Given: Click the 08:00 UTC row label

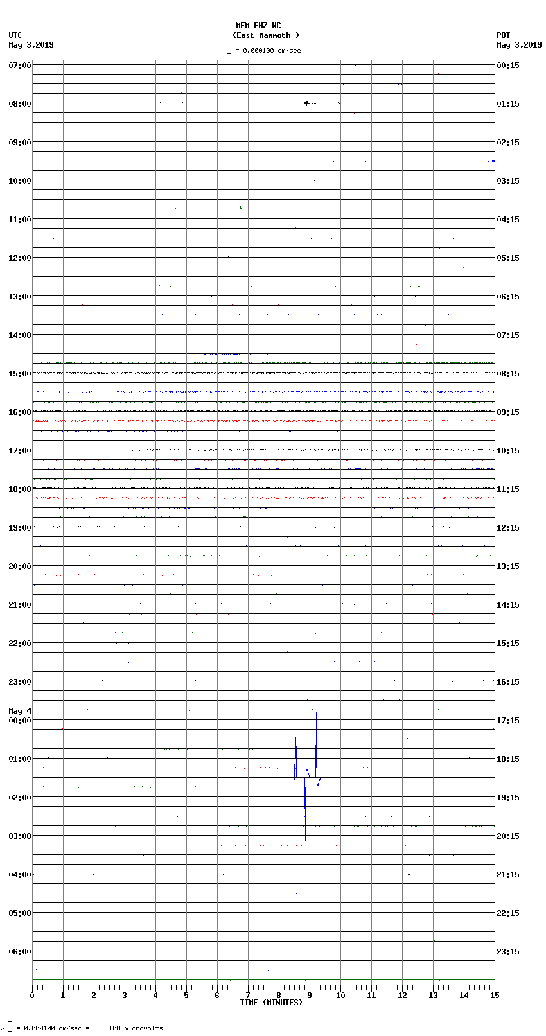Looking at the screenshot, I should tap(20, 104).
